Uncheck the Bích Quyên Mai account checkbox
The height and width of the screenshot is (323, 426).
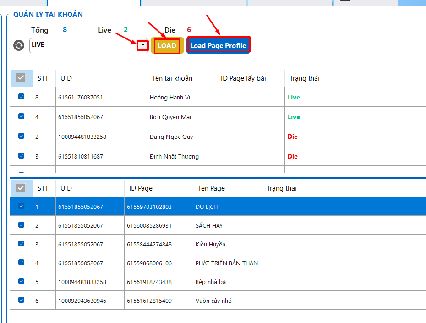(21, 116)
